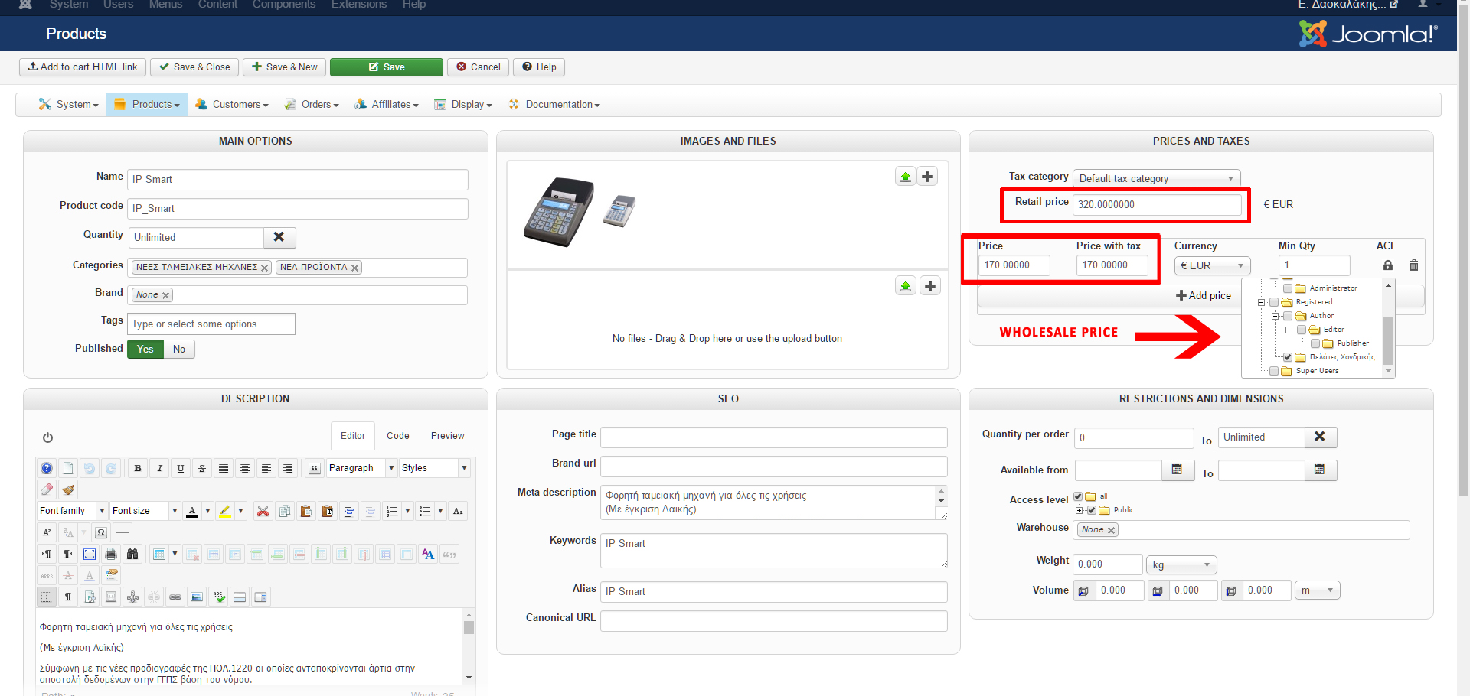1470x696 pixels.
Task: Open the Available To date calendar picker
Action: click(1320, 470)
